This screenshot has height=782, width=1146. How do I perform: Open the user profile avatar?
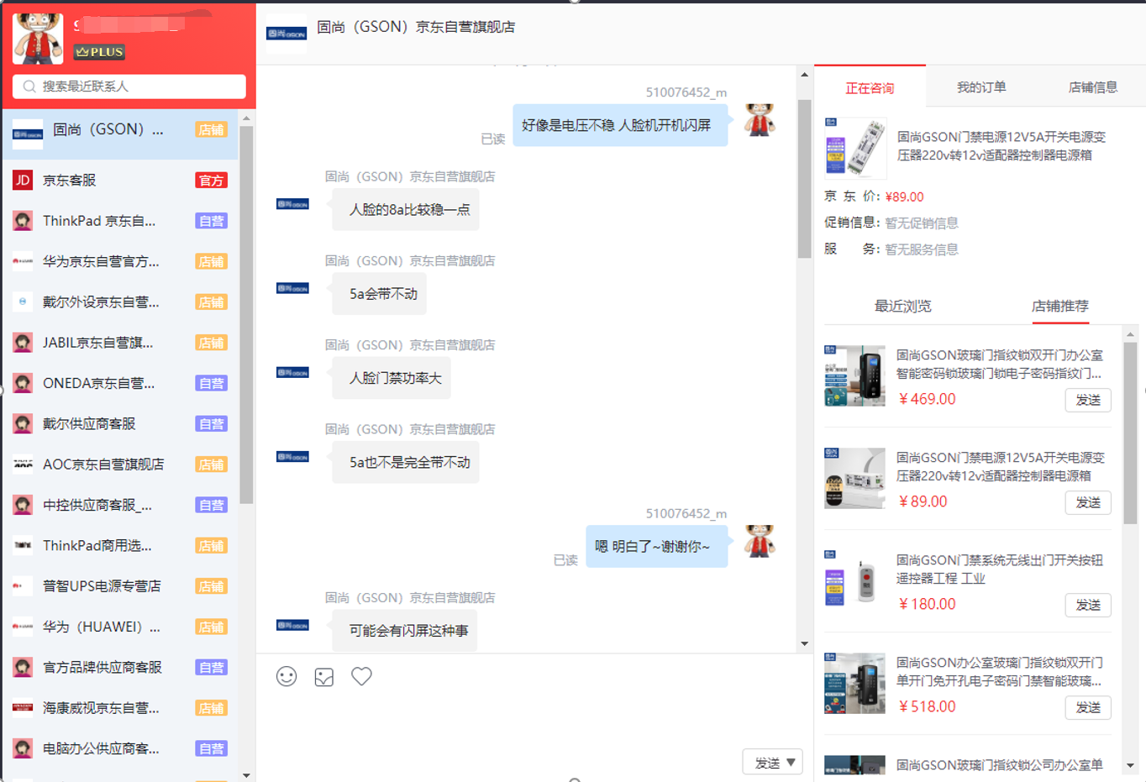click(x=38, y=38)
